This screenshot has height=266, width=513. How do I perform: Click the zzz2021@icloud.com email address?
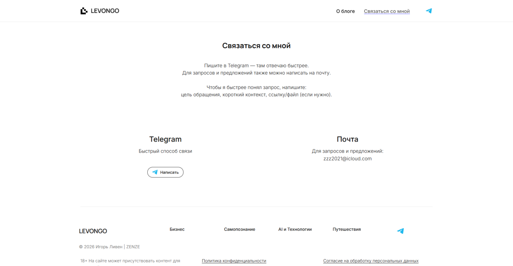347,159
